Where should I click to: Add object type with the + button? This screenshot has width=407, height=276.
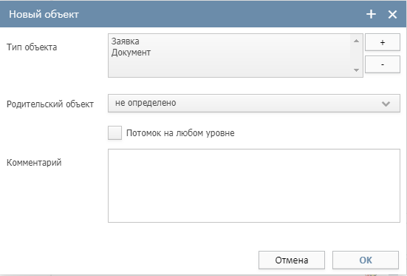point(383,42)
